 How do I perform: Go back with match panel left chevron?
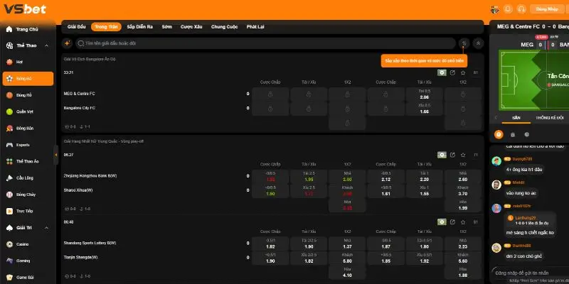click(x=496, y=118)
